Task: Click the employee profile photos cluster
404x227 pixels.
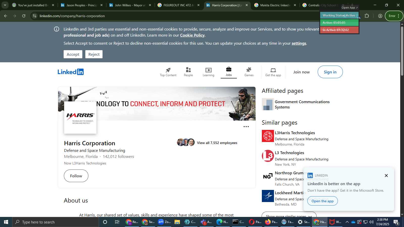Action: point(186,142)
